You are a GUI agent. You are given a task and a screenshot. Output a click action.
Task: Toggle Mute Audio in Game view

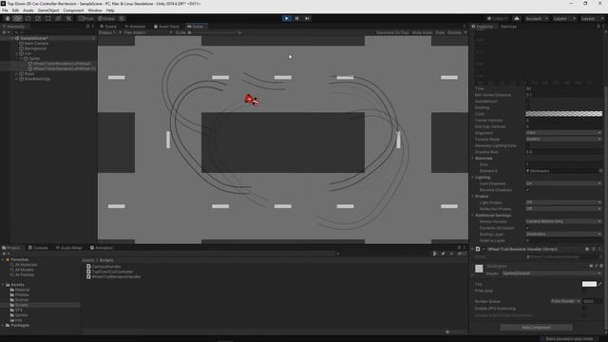[422, 32]
